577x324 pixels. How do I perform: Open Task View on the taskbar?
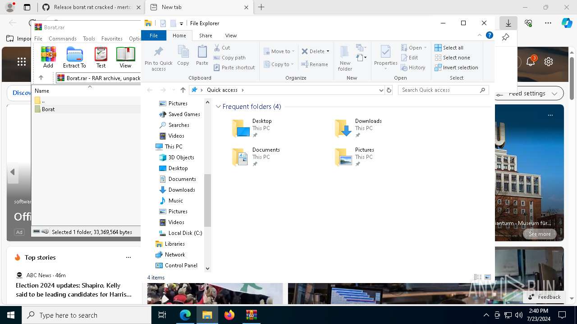[162, 315]
